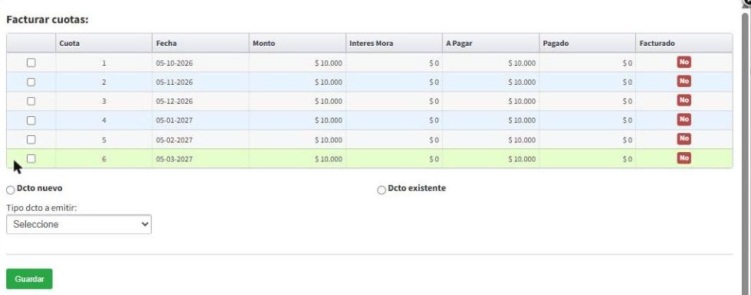Image resolution: width=751 pixels, height=295 pixels.
Task: Check the box for cuota 4
Action: coord(31,120)
